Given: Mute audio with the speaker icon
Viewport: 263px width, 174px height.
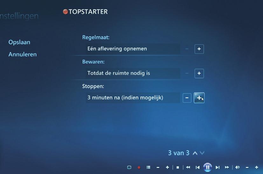Looking at the screenshot, I should coord(237,167).
